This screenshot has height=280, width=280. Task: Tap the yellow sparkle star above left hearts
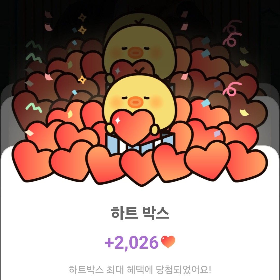82,80
